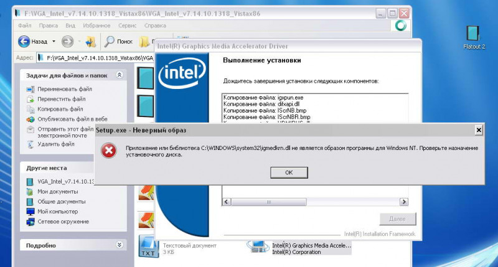Select the first teal file icon in Explorer list

pos(146,78)
